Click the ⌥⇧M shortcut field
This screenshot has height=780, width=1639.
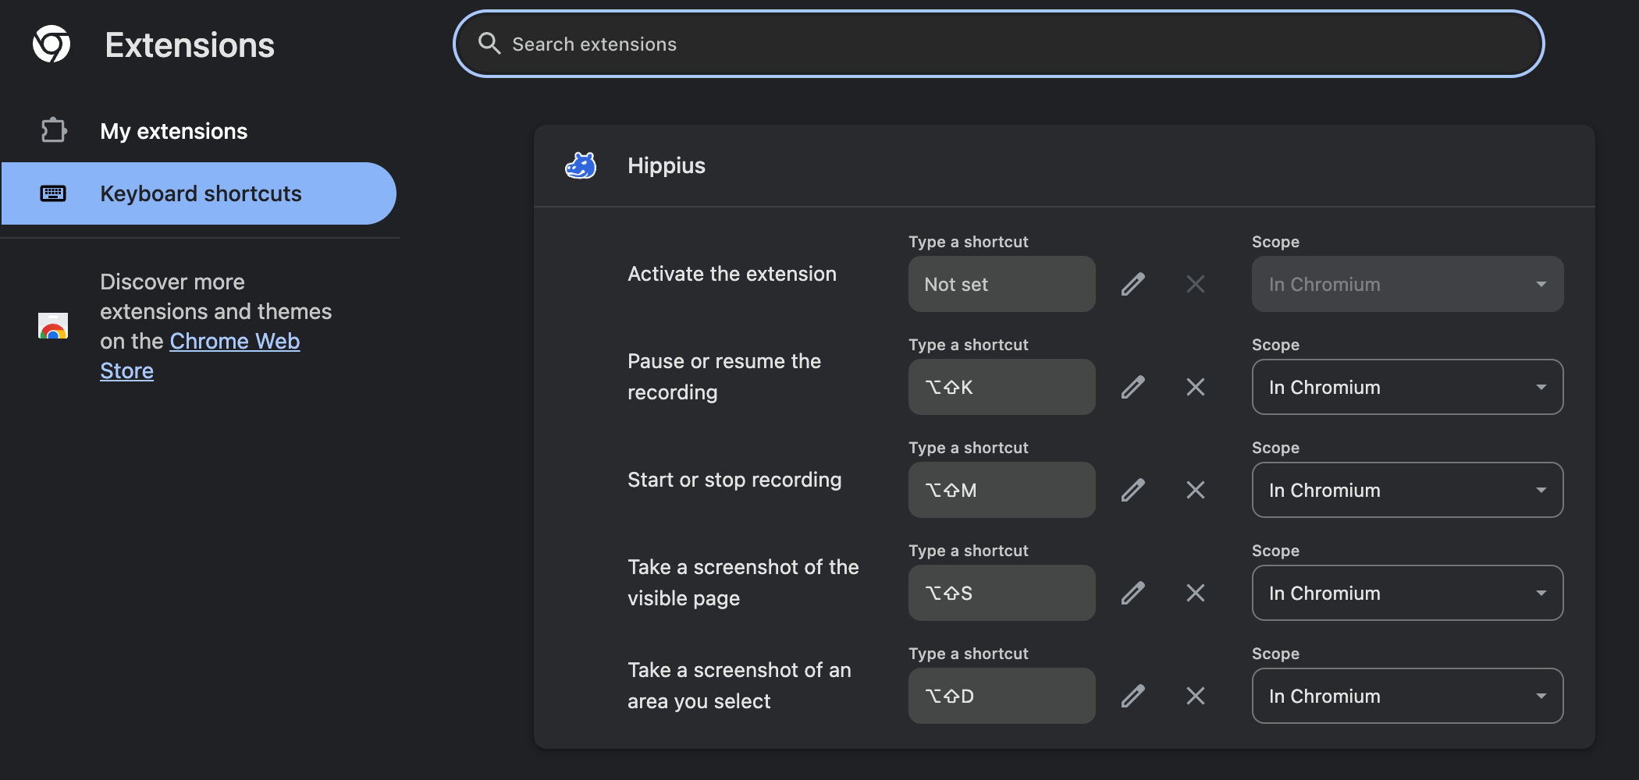tap(1002, 490)
